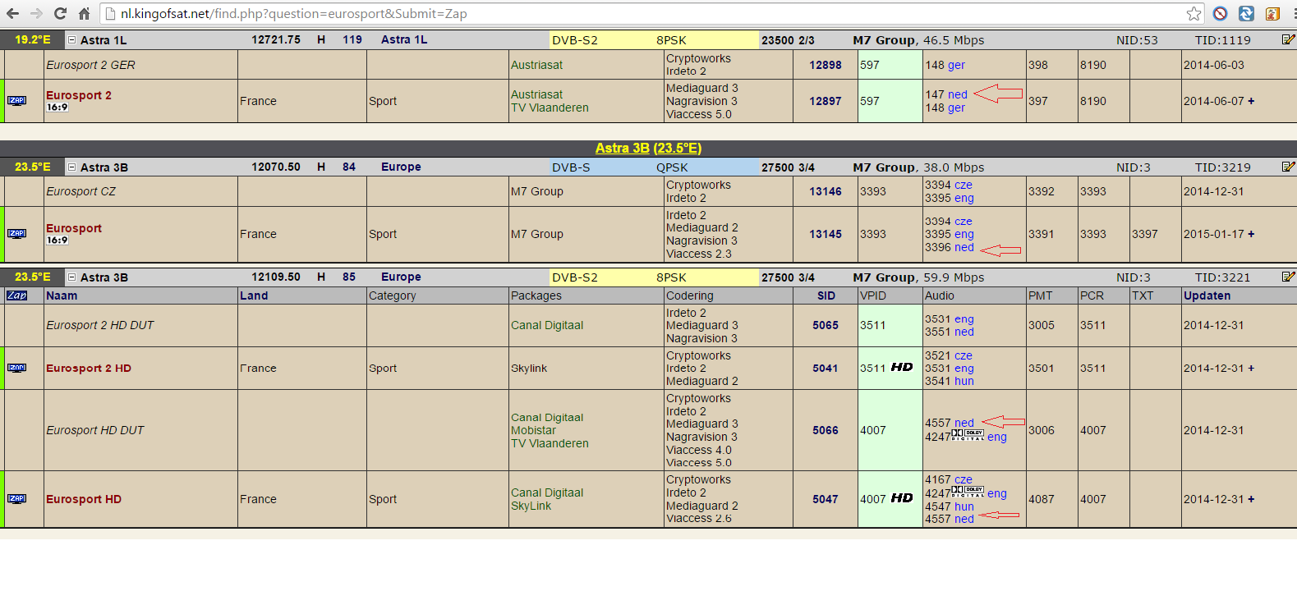
Task: Click the Skylink package text for Eurosport 2 HD
Action: pos(529,369)
